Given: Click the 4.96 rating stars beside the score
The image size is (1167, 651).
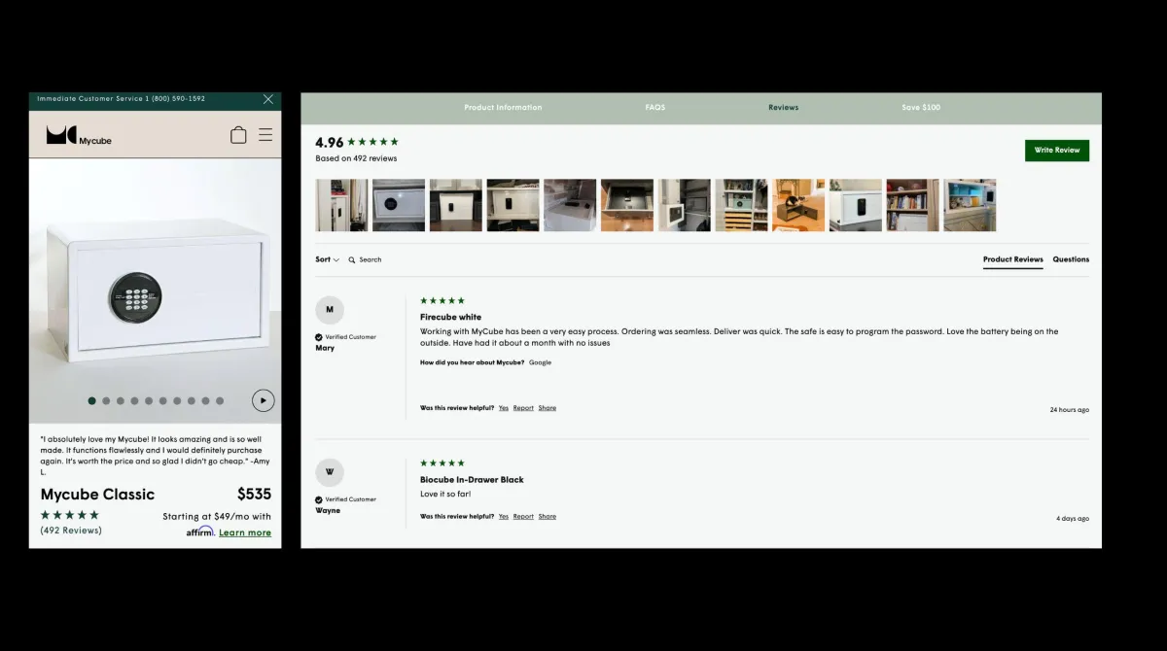Looking at the screenshot, I should click(x=373, y=142).
